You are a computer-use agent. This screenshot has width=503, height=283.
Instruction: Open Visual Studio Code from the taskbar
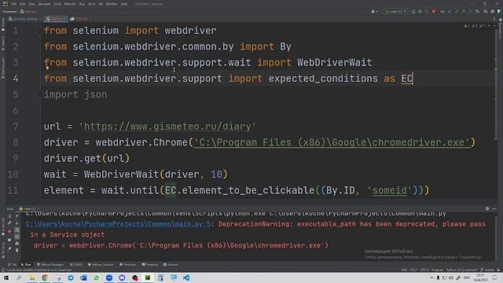[186, 277]
